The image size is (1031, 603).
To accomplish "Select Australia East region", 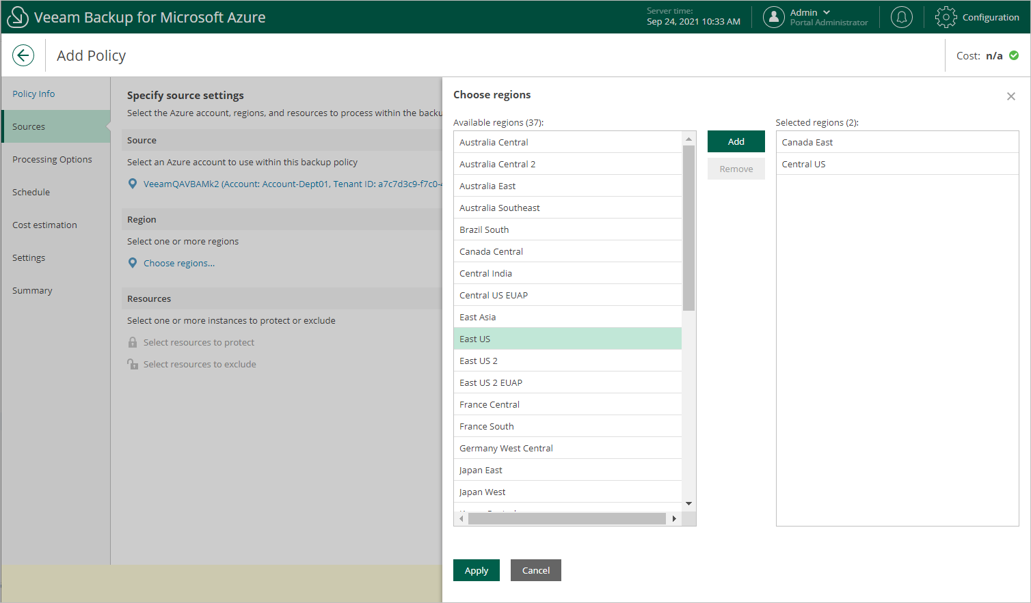I will (568, 186).
